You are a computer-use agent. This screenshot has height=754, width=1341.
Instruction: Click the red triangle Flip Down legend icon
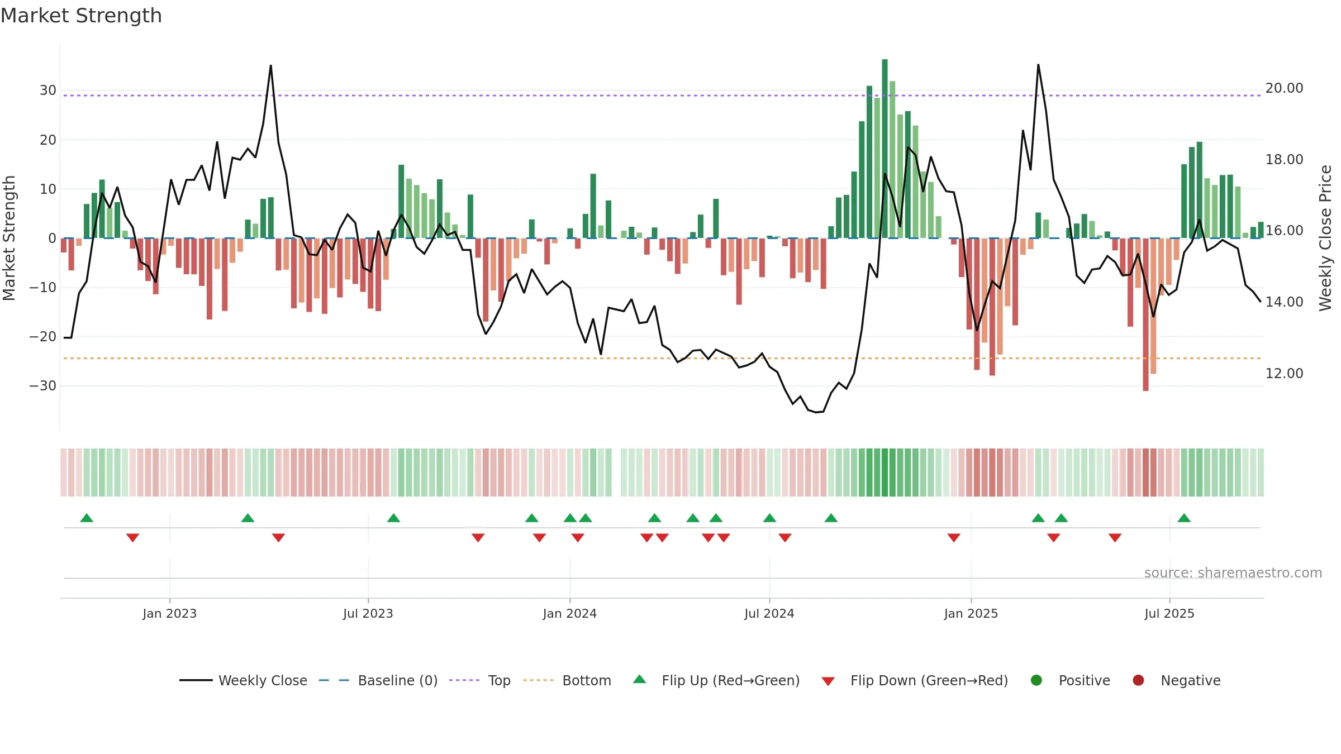pyautogui.click(x=828, y=681)
